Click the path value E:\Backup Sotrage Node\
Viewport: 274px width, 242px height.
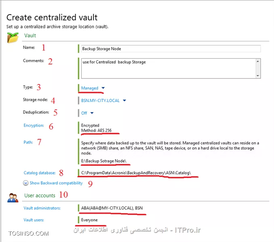103,161
